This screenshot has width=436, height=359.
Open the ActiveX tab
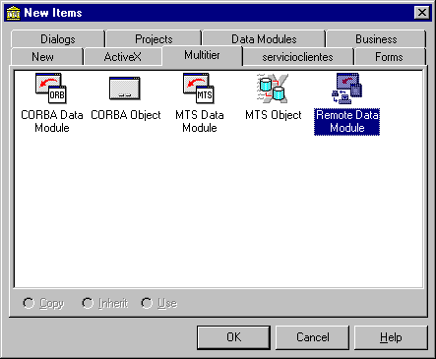(x=122, y=57)
